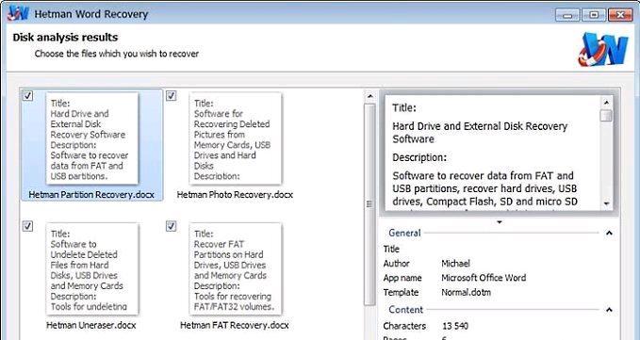
Task: Click the Hetman Photo Recovery.docx file name
Action: [235, 195]
